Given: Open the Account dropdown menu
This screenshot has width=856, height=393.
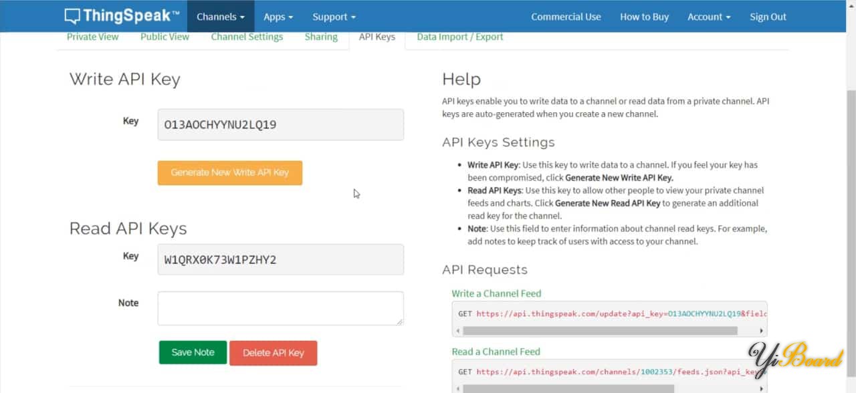Looking at the screenshot, I should pyautogui.click(x=709, y=17).
